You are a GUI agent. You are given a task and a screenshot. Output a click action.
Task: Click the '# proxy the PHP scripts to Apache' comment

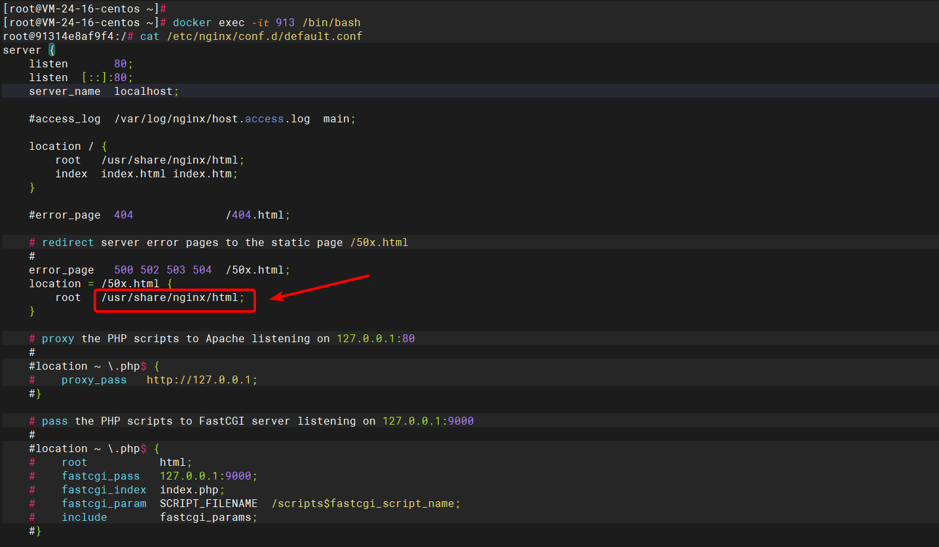click(x=222, y=339)
